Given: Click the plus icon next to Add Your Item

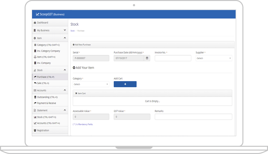Looking at the screenshot, I should tap(74, 68).
